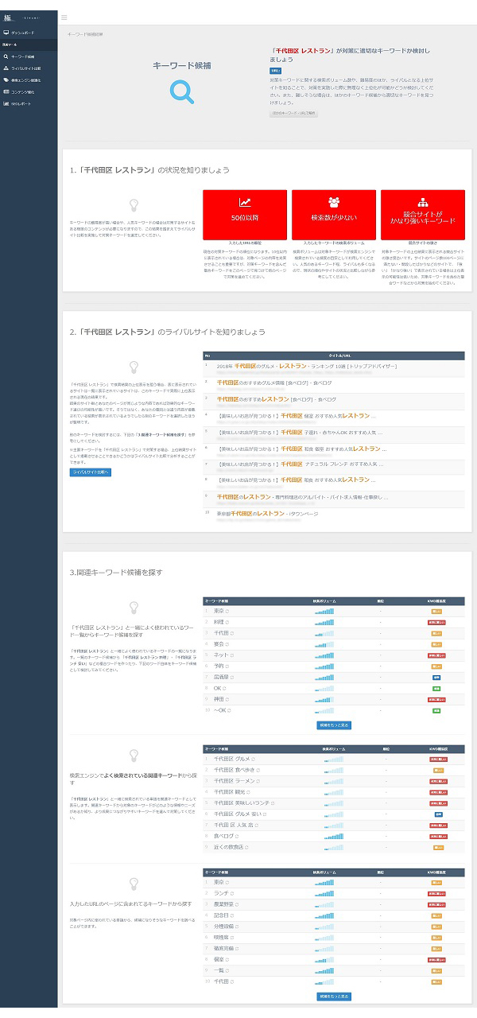Image resolution: width=477 pixels, height=1018 pixels.
Task: Open the タウンページ result link in row 10
Action: tap(267, 514)
